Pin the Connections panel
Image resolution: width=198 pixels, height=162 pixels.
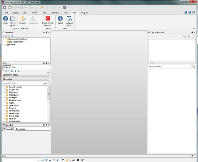46,32
